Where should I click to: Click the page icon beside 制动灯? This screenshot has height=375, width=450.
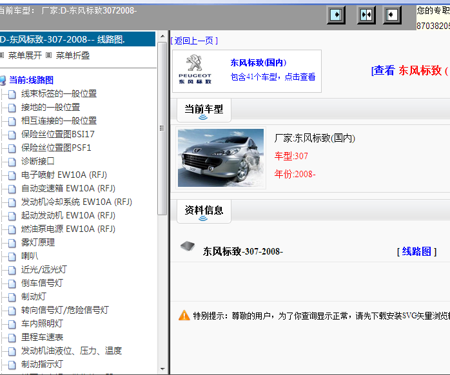point(12,297)
